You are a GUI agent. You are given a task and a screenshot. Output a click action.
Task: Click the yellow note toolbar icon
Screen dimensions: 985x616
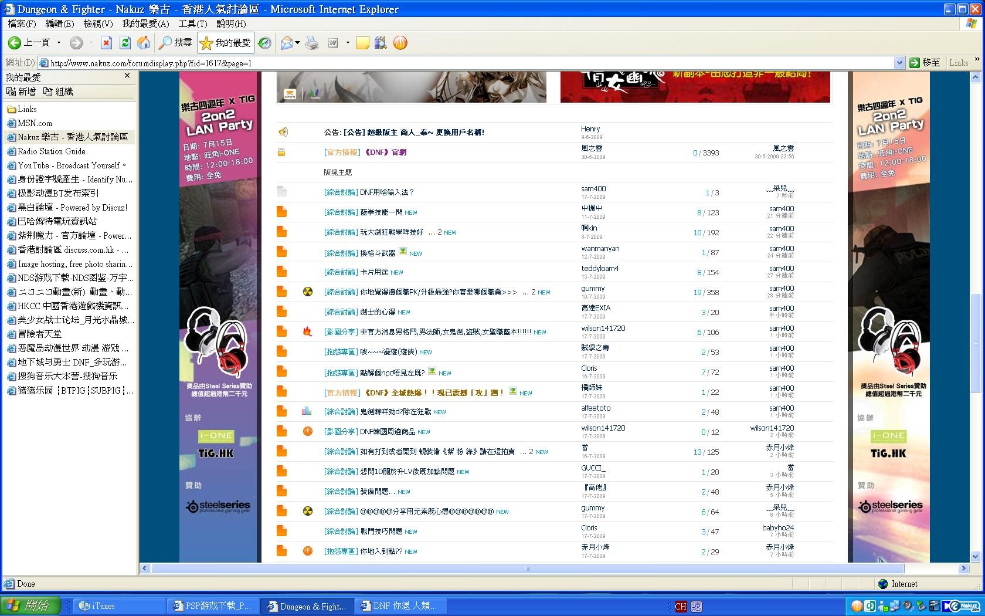coord(363,43)
